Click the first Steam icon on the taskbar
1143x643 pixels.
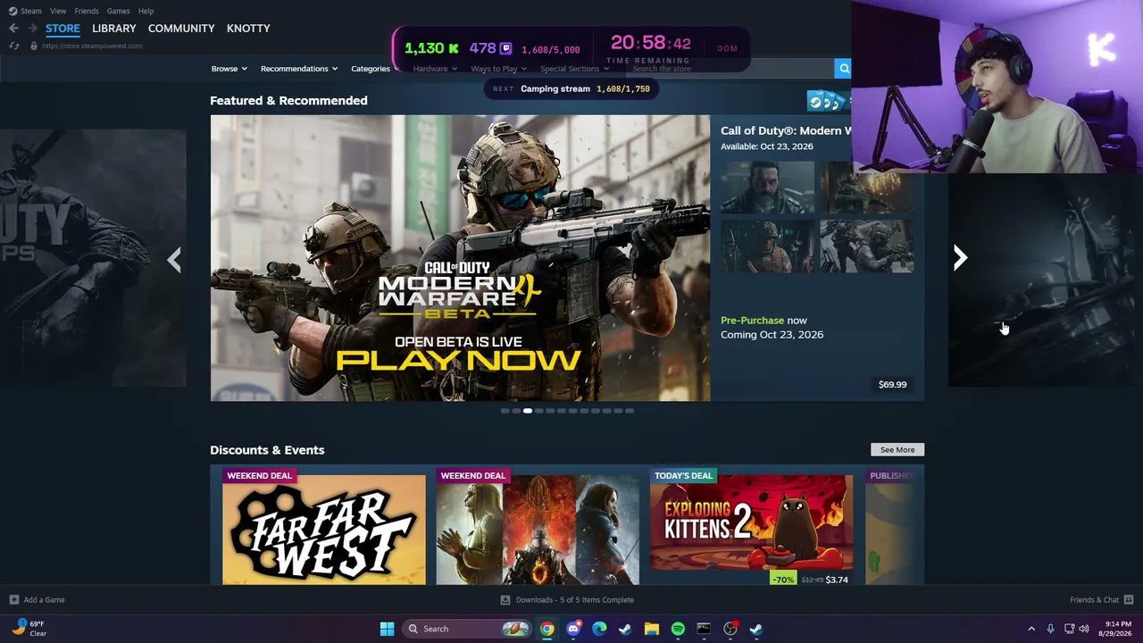click(625, 629)
